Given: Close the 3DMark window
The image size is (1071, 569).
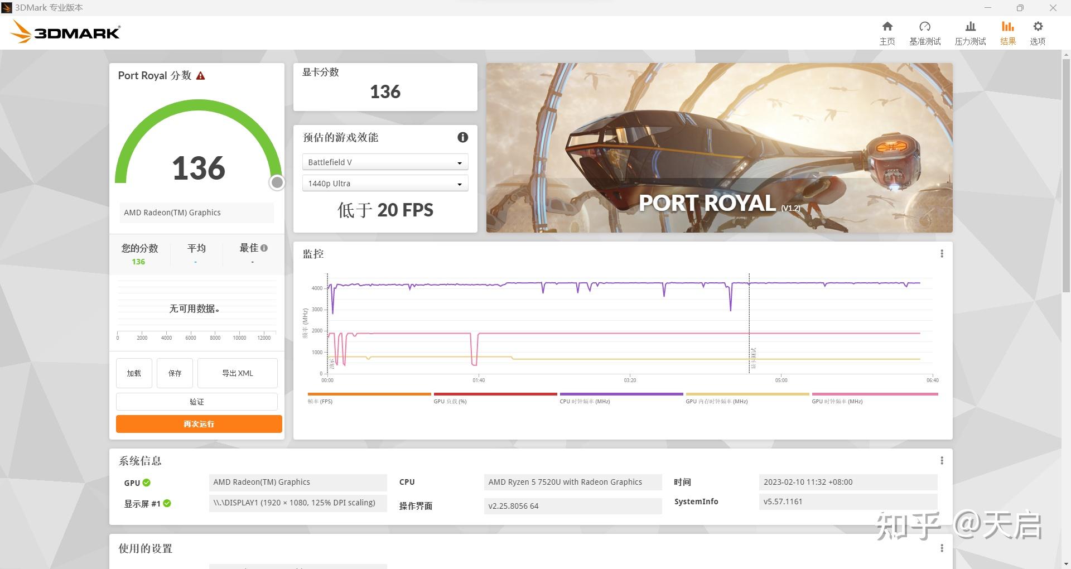Looking at the screenshot, I should [x=1053, y=8].
